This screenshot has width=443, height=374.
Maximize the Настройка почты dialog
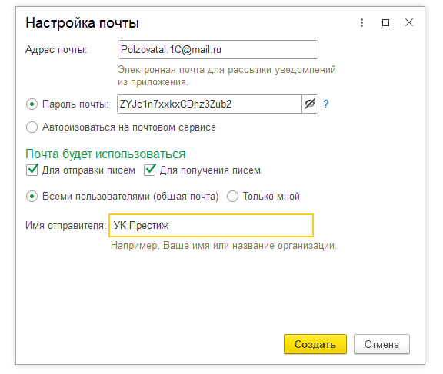pyautogui.click(x=385, y=22)
